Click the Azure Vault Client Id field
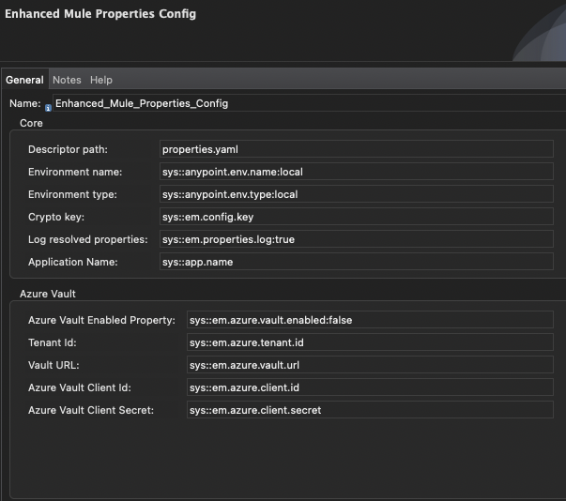Image resolution: width=566 pixels, height=501 pixels. coord(370,387)
